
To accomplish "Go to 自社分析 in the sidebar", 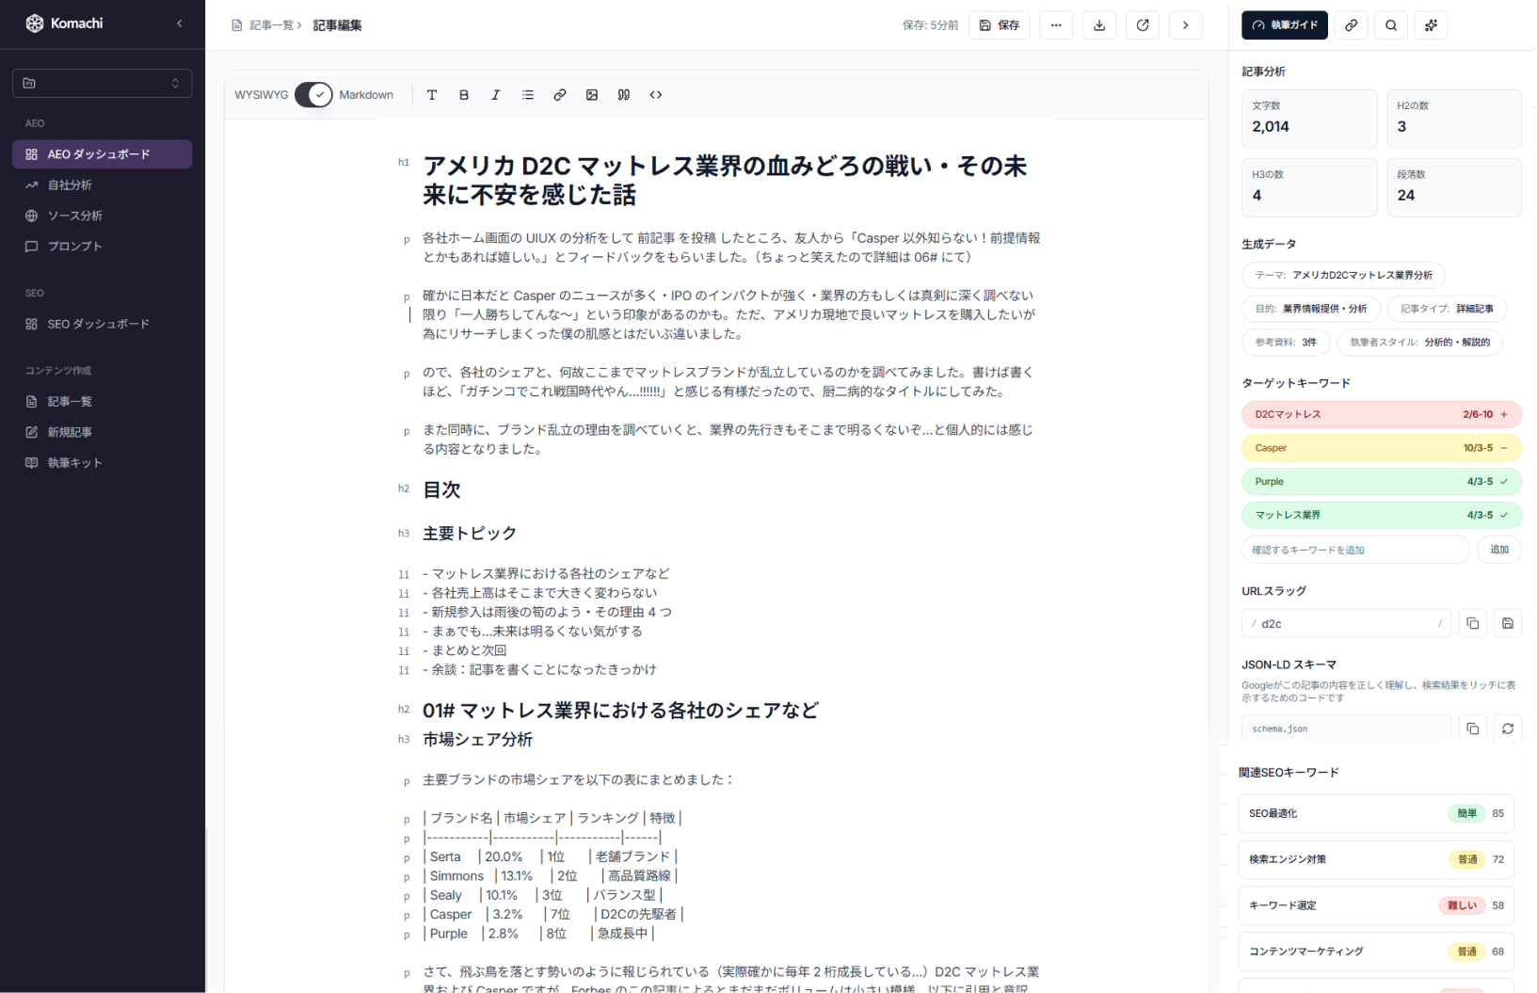I will pos(102,185).
